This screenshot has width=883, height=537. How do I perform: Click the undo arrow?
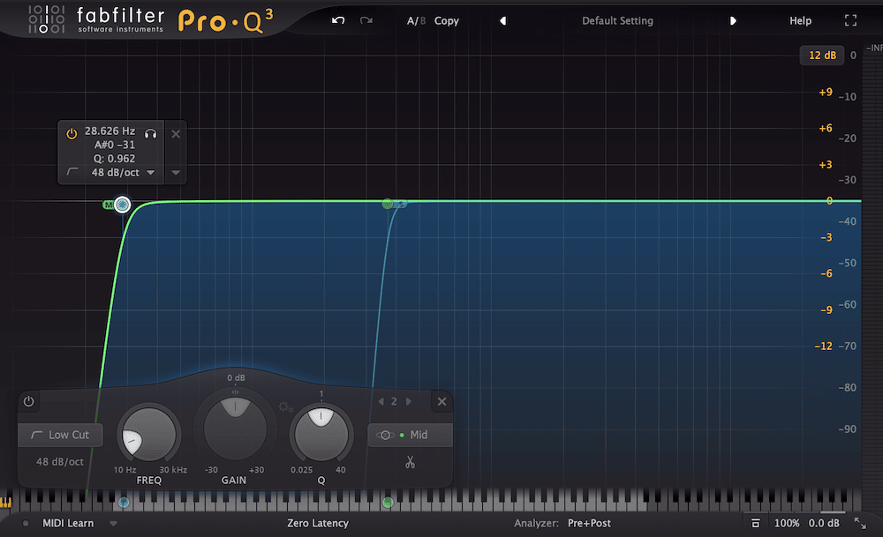click(338, 21)
